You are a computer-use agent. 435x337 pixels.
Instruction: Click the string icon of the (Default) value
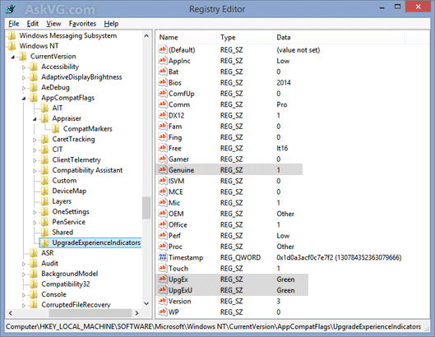click(163, 49)
